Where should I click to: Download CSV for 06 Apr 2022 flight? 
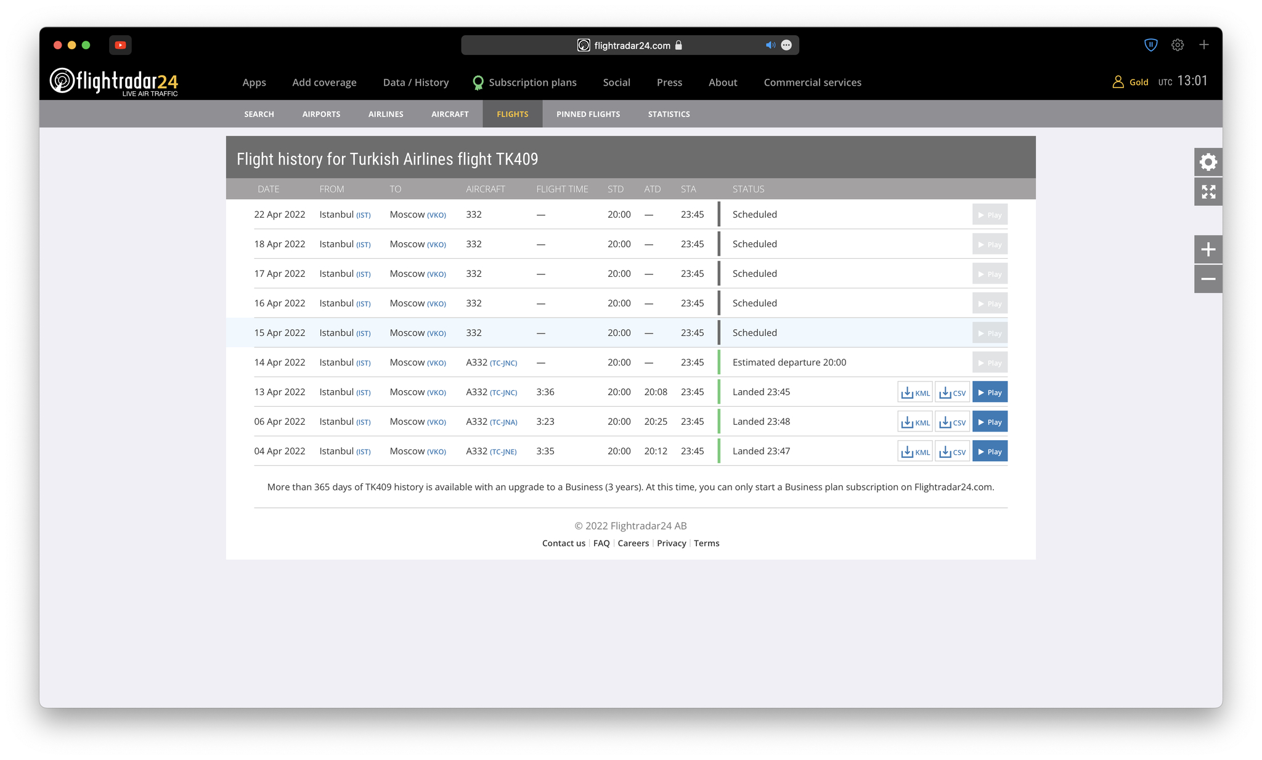click(x=952, y=422)
